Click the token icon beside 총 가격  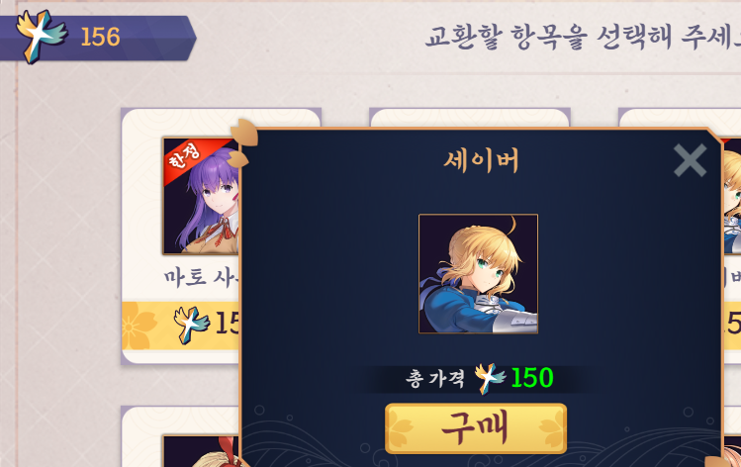tap(490, 378)
